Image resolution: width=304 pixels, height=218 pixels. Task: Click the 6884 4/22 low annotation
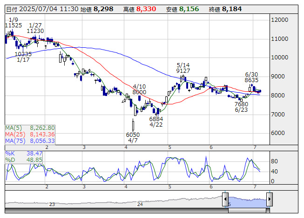click(156, 122)
